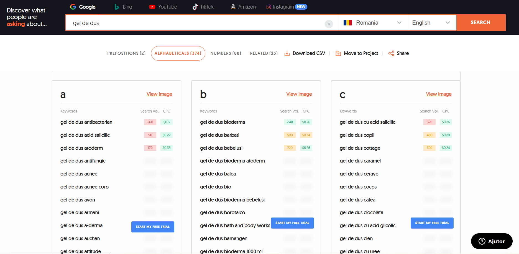Screen dimensions: 519x254
Task: Open View Image for letter b
Action: point(299,94)
